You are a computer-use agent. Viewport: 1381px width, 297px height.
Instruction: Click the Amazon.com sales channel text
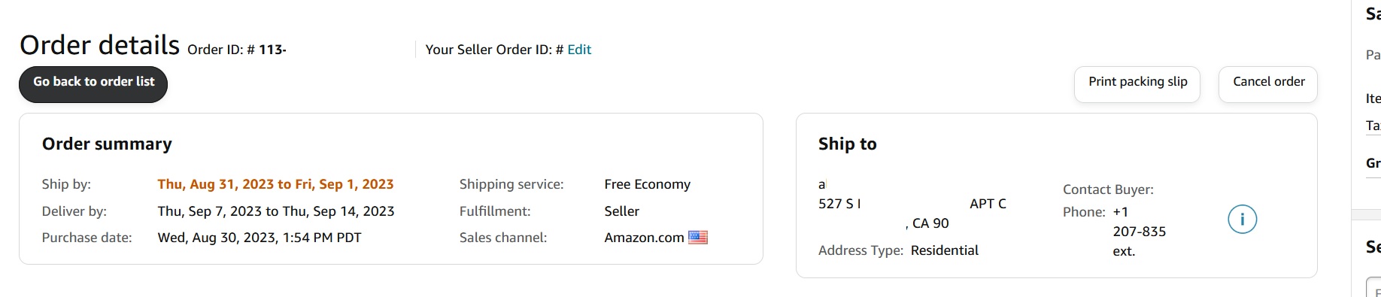tap(644, 238)
